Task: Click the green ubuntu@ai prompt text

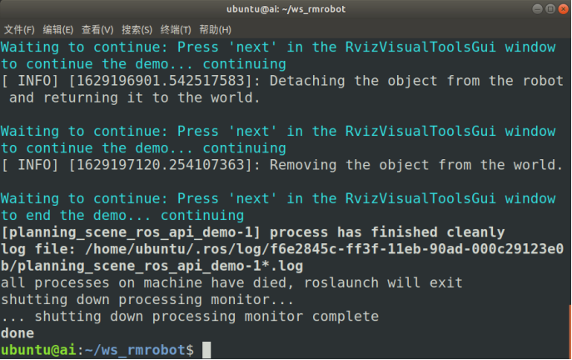Action: click(38, 350)
